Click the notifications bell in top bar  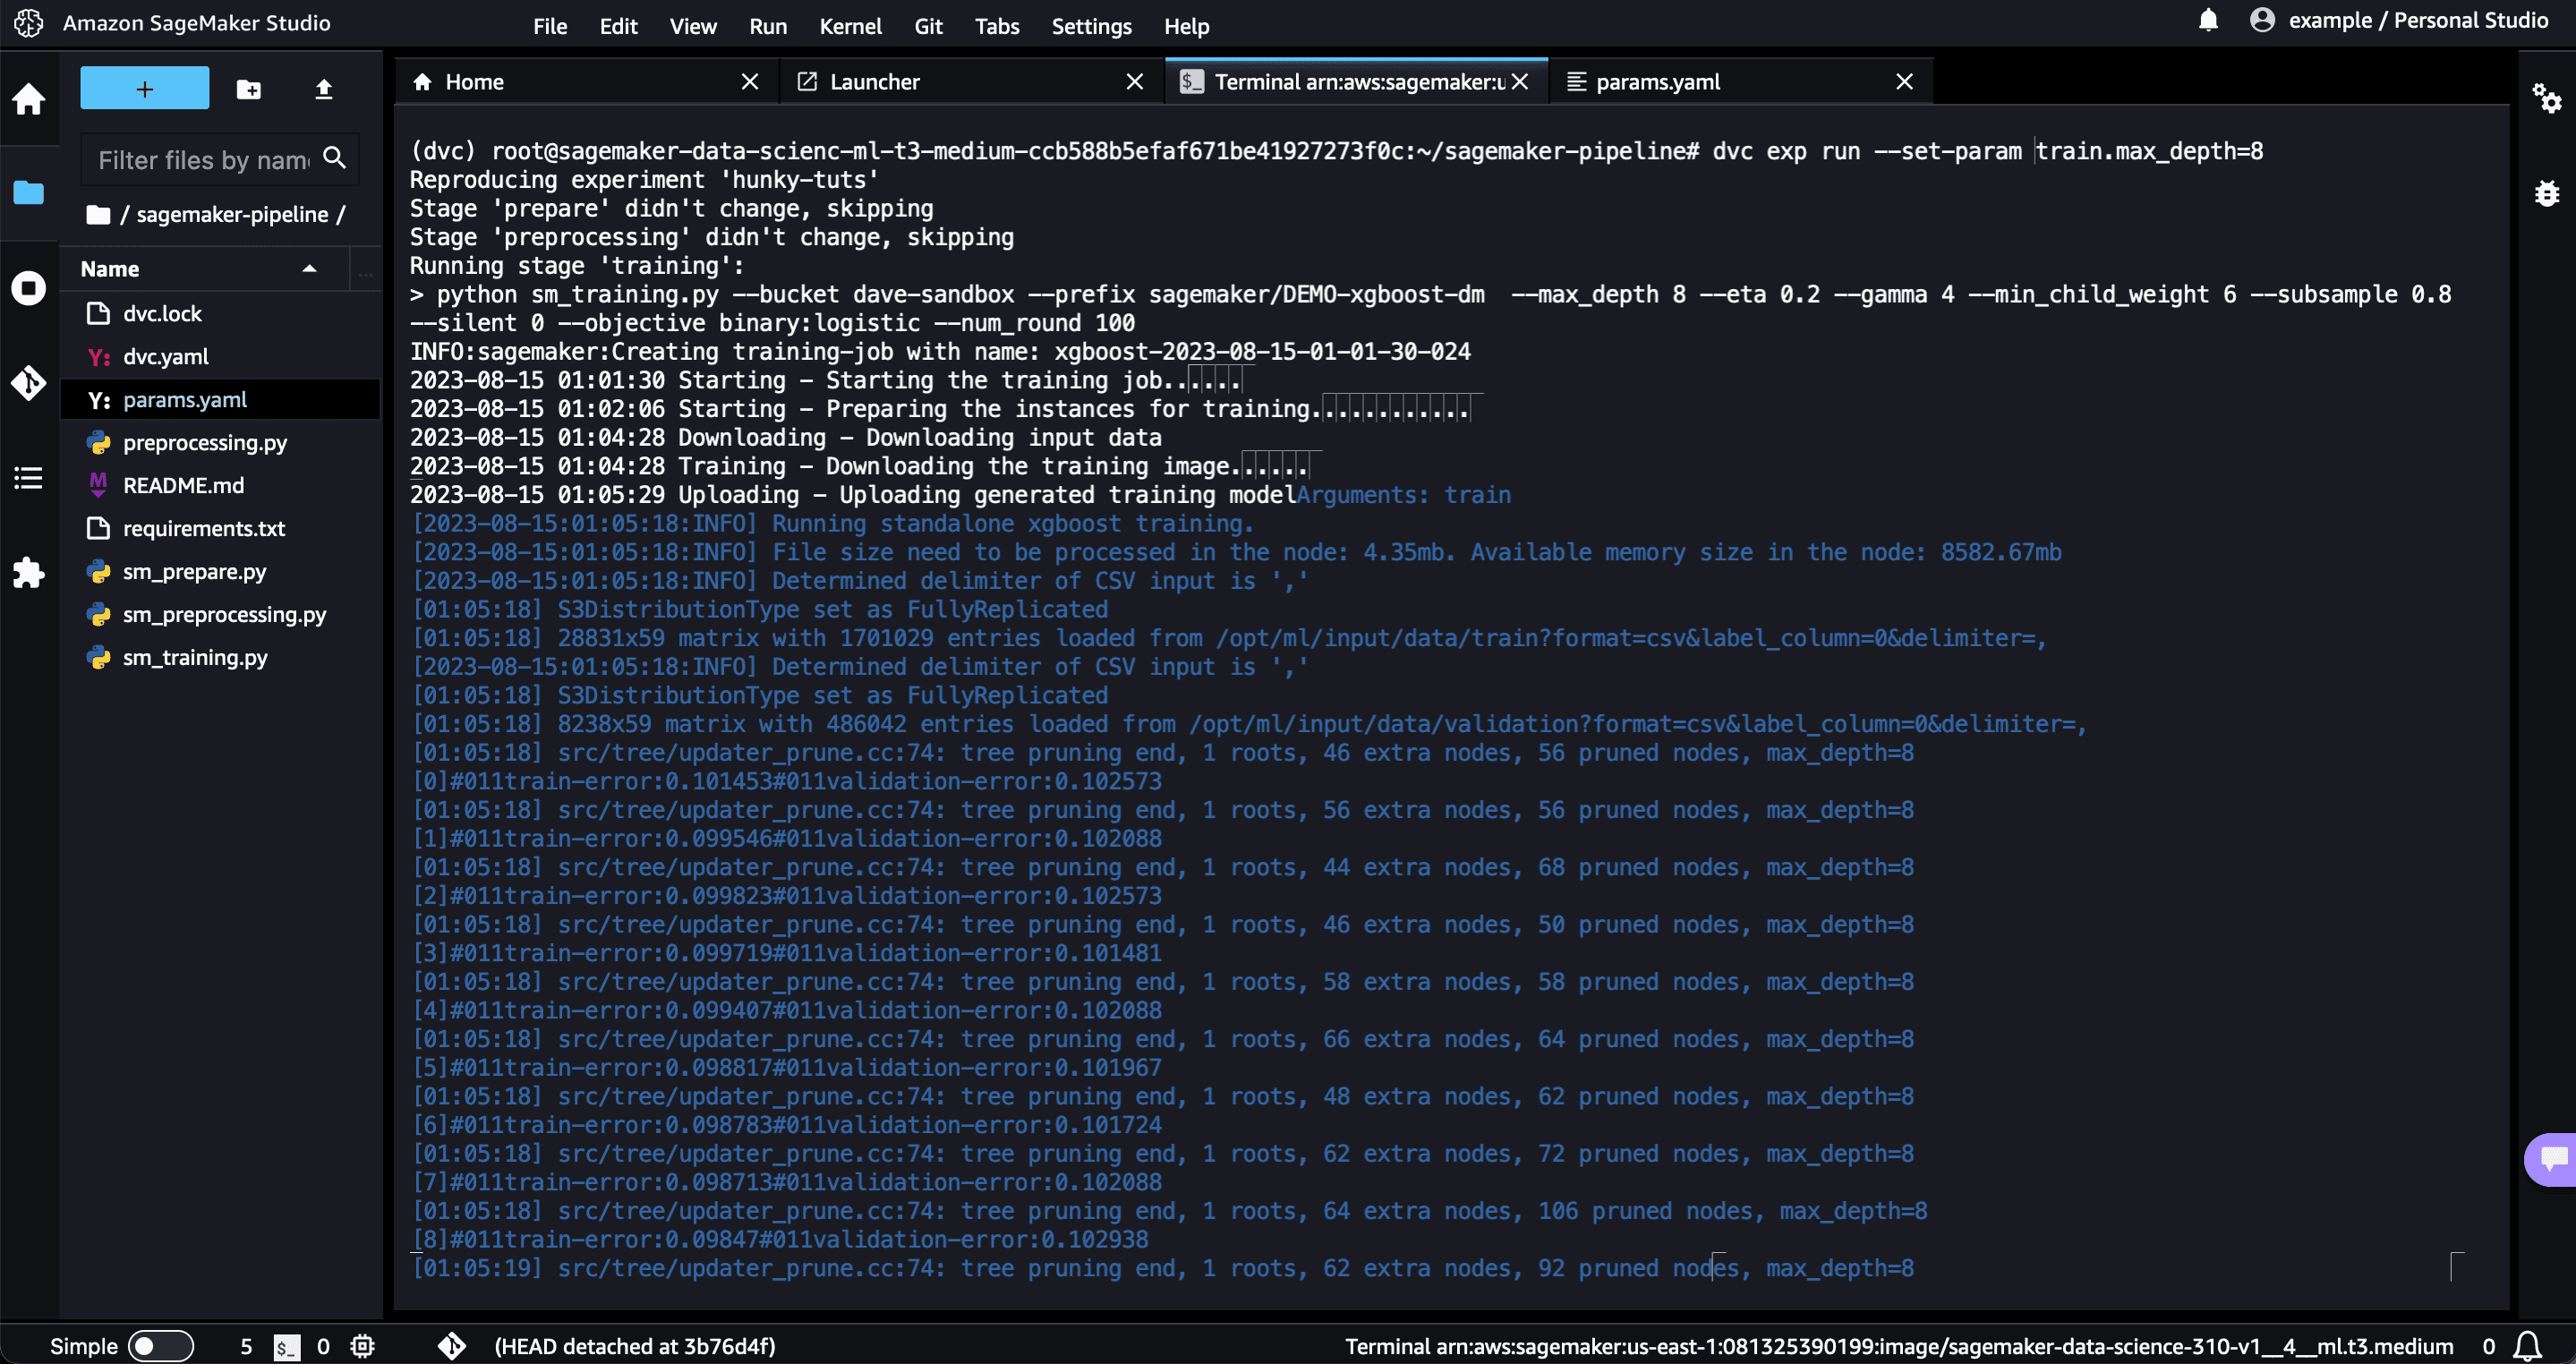click(x=2208, y=21)
